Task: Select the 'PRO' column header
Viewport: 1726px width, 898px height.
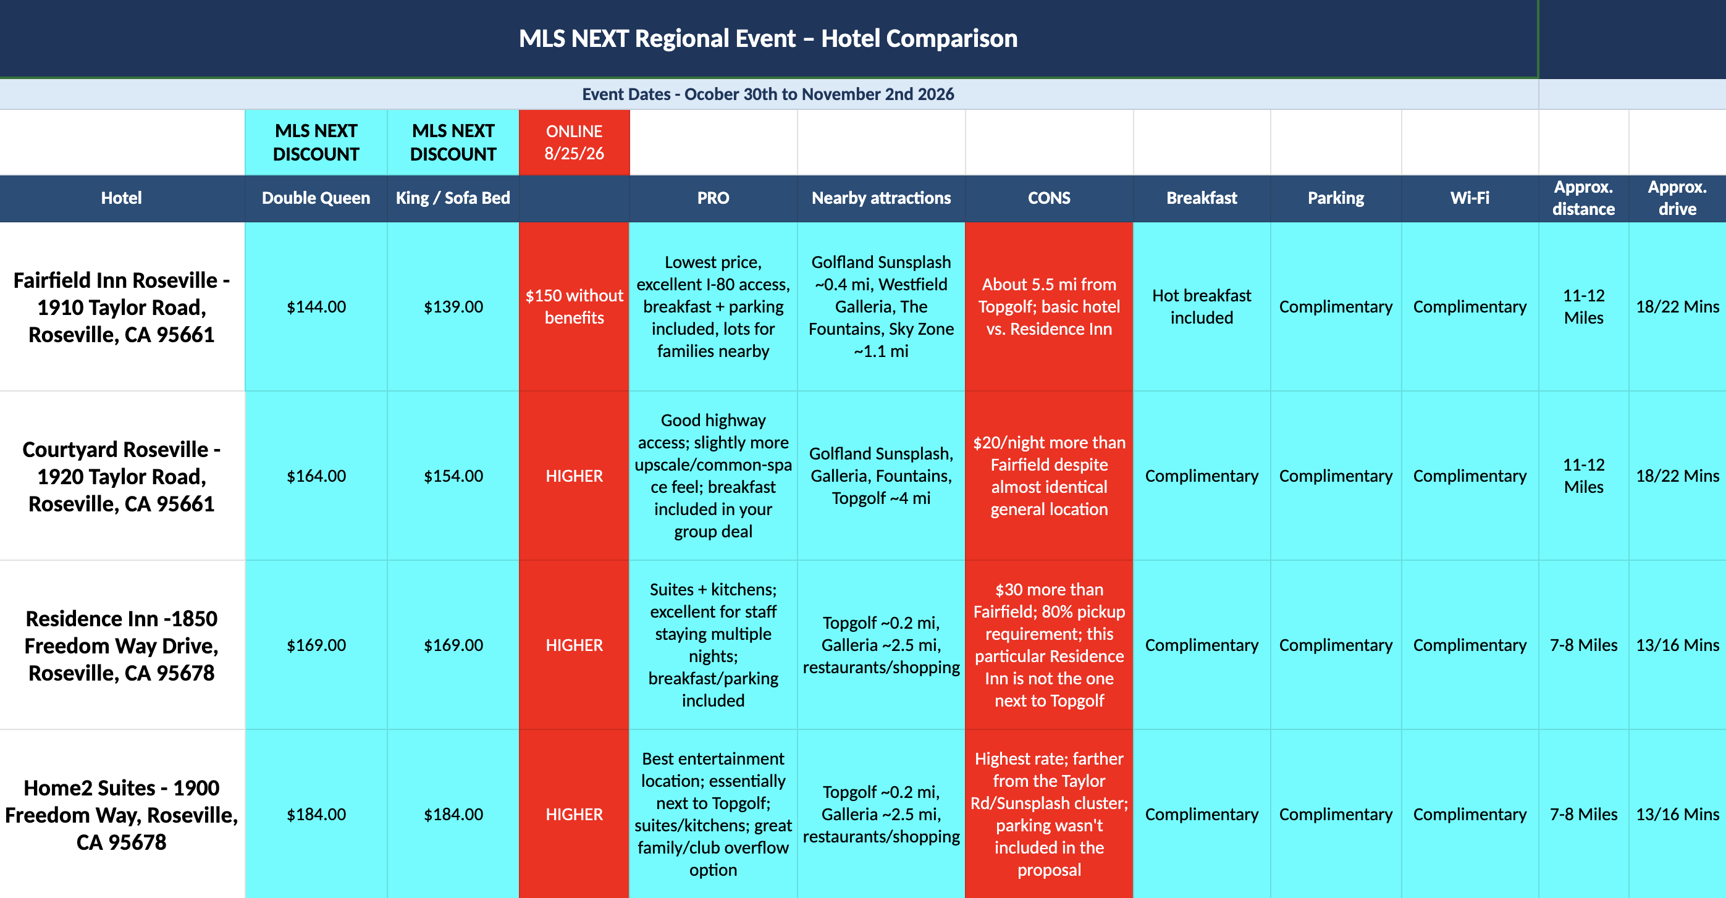Action: [713, 198]
